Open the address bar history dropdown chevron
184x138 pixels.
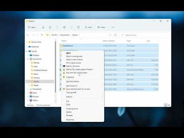(x=110, y=35)
